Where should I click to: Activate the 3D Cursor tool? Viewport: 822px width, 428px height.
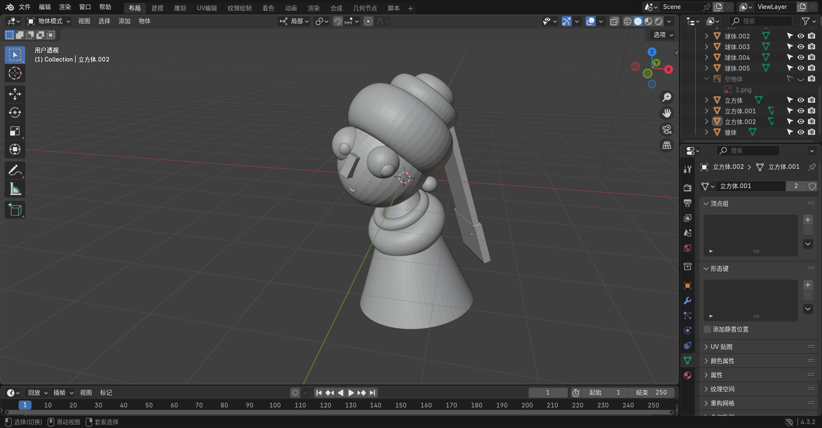click(15, 74)
